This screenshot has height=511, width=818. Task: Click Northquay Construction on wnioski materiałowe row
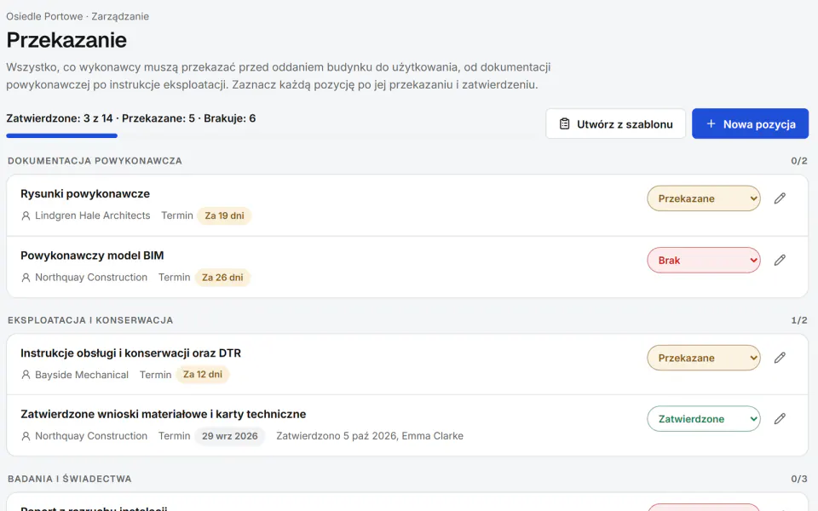(x=91, y=436)
